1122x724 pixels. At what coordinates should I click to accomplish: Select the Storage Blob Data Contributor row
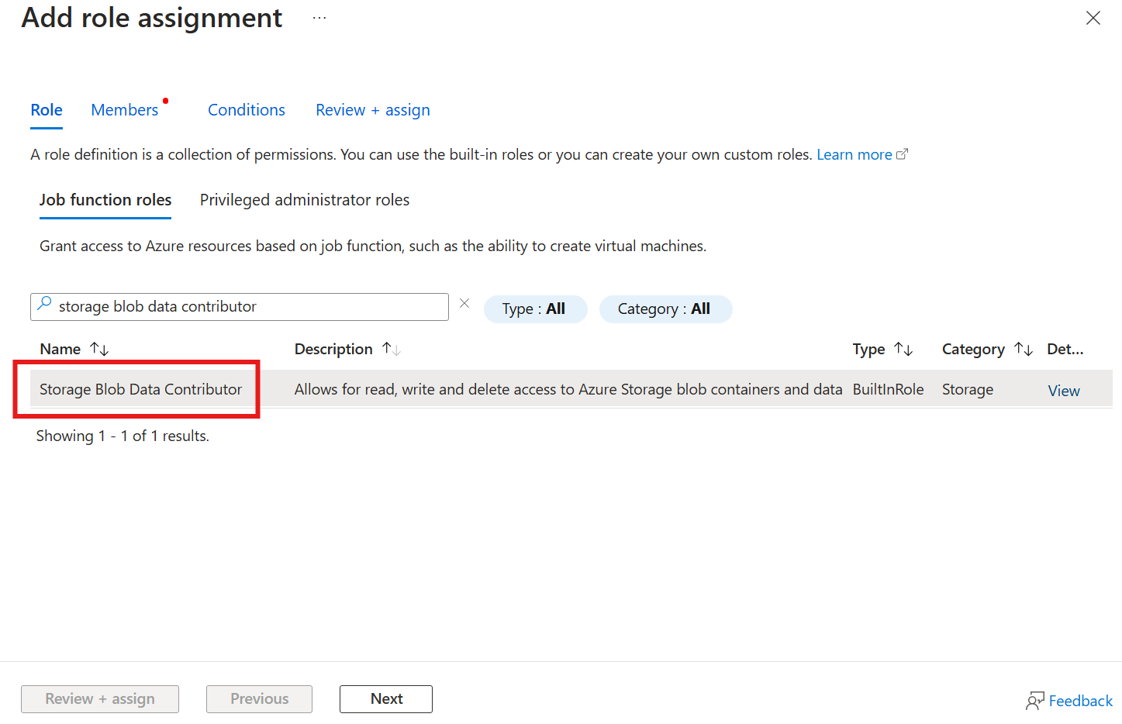pyautogui.click(x=141, y=389)
